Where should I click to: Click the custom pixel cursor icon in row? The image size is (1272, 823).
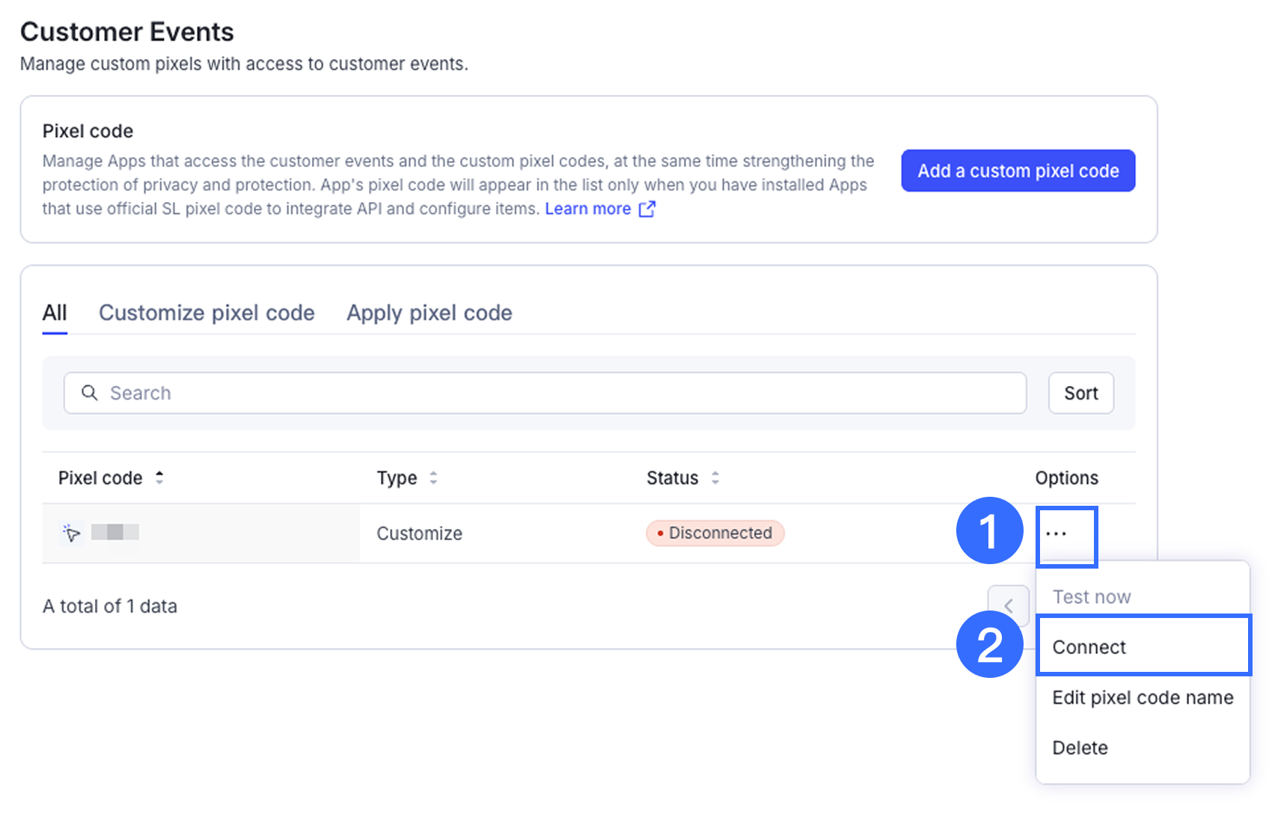[x=72, y=533]
